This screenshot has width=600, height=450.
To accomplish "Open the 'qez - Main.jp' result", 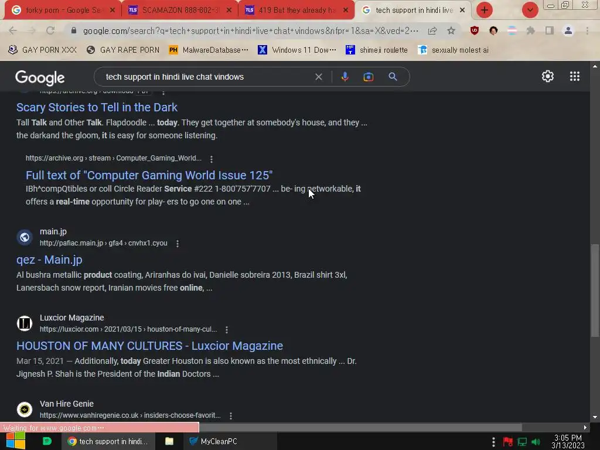I will pos(49,260).
